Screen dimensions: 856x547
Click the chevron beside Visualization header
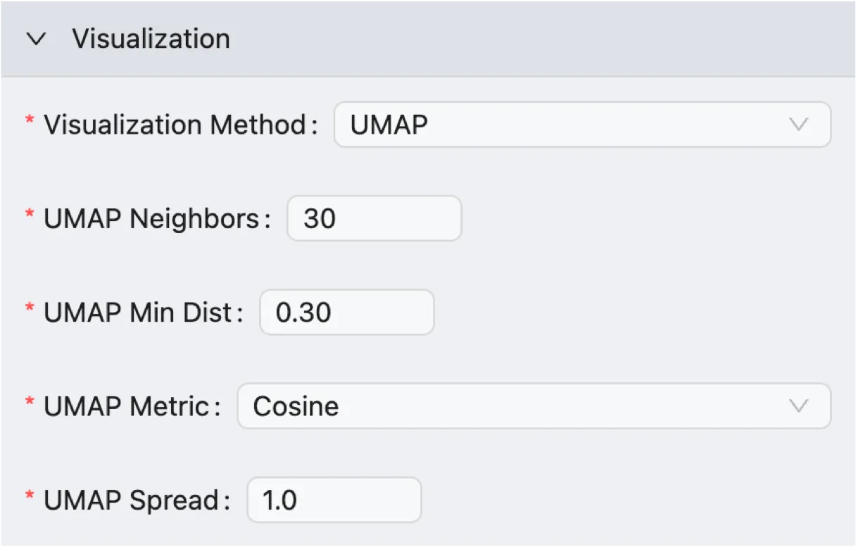36,39
